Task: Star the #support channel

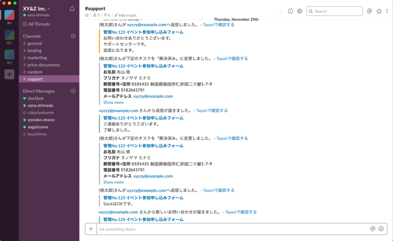Action: 86,15
